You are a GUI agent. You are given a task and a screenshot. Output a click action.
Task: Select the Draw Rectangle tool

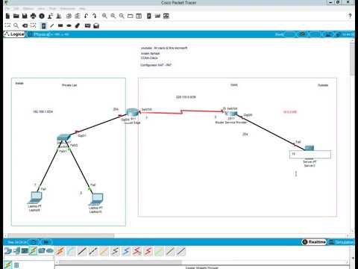coord(60,25)
